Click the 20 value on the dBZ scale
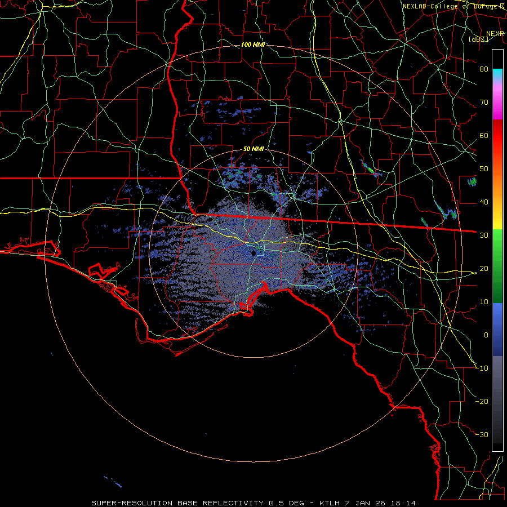The height and width of the screenshot is (507, 507). (484, 268)
